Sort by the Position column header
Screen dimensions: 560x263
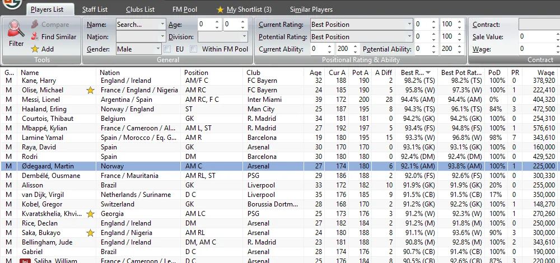(213, 72)
